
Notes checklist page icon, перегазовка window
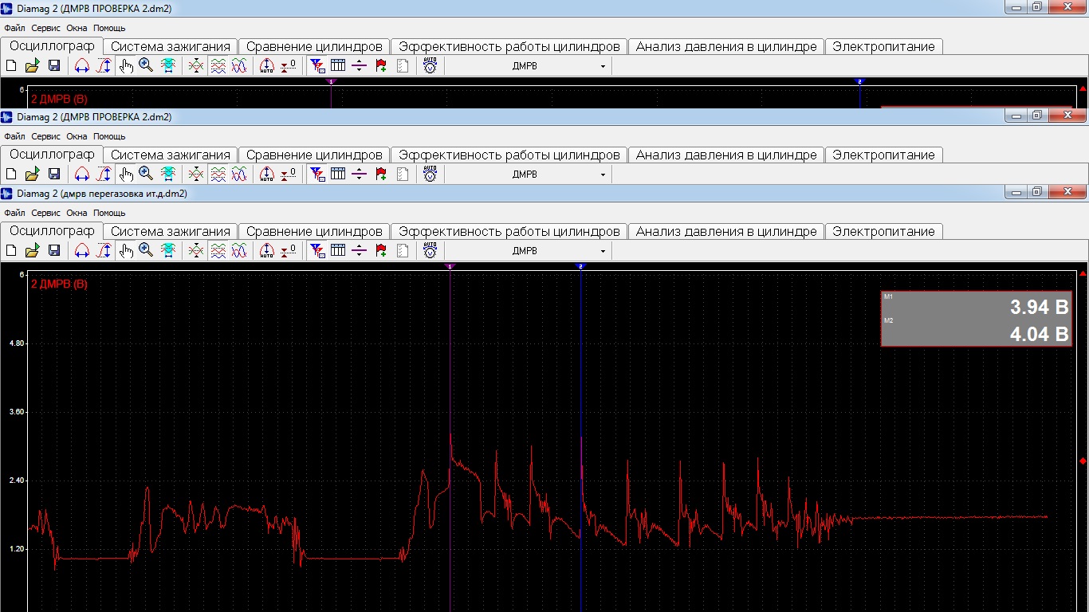[403, 250]
